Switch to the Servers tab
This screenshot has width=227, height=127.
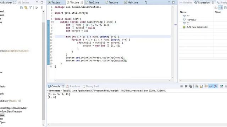pos(24,2)
